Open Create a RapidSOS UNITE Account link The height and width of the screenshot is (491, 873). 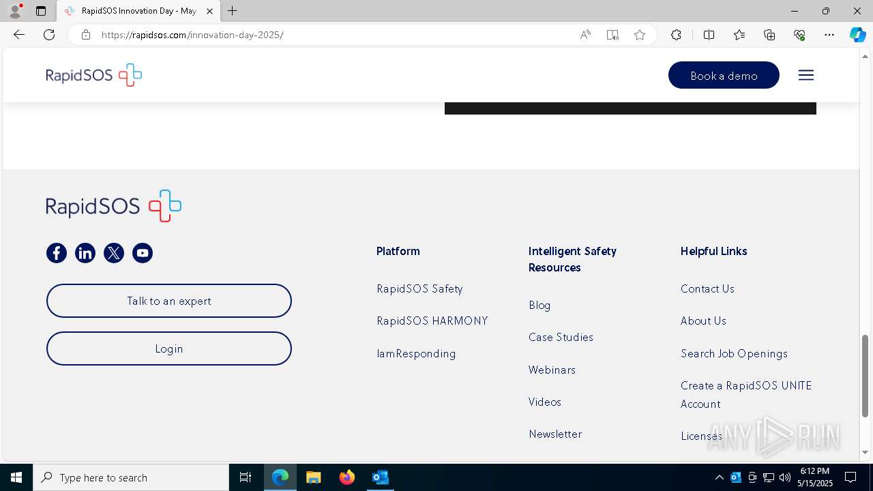[x=746, y=395]
